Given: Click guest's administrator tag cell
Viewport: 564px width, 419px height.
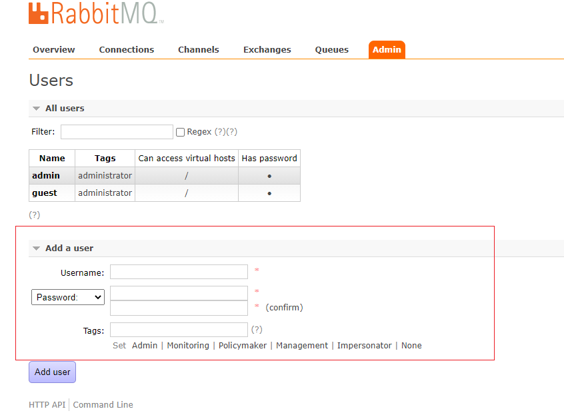Looking at the screenshot, I should [x=105, y=193].
